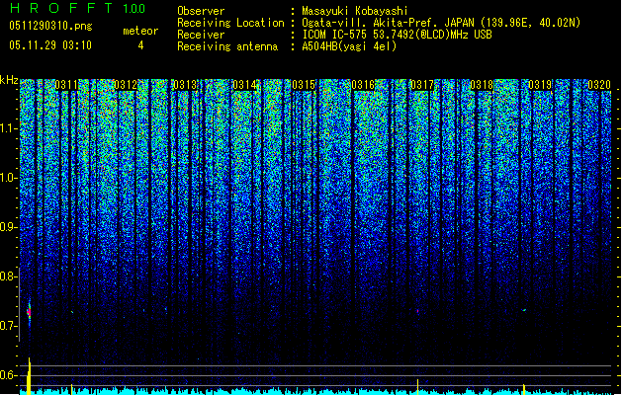Click the strong meteor echo near 0.73 kHz

click(29, 313)
